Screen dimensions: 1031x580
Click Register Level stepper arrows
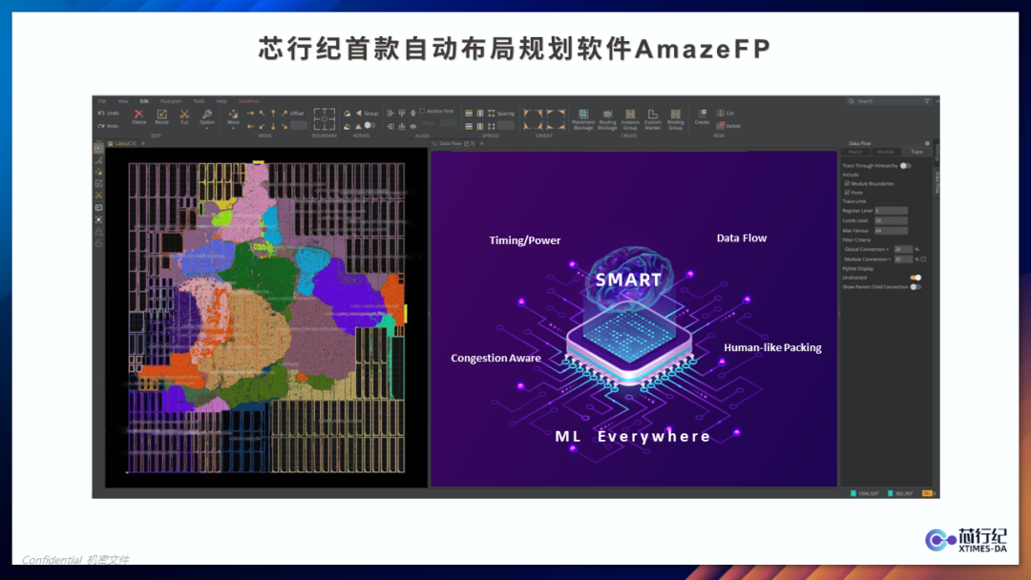pos(904,211)
